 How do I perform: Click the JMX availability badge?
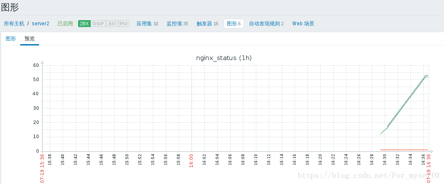tap(112, 24)
